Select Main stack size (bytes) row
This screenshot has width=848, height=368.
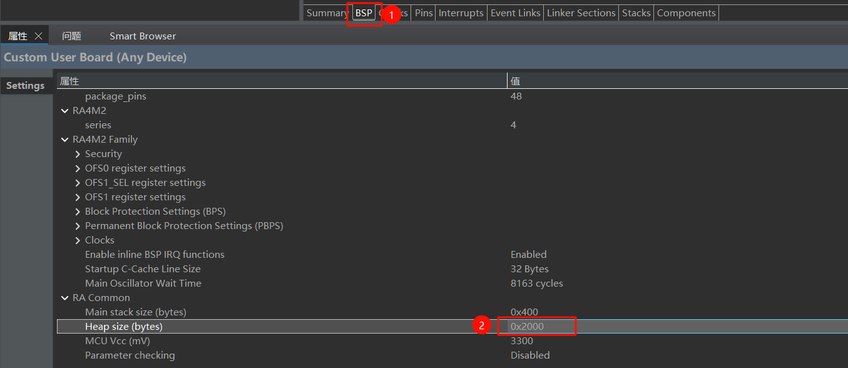point(452,312)
